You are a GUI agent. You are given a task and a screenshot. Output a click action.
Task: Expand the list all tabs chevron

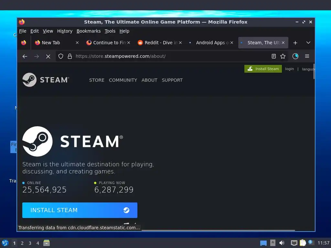tap(308, 43)
